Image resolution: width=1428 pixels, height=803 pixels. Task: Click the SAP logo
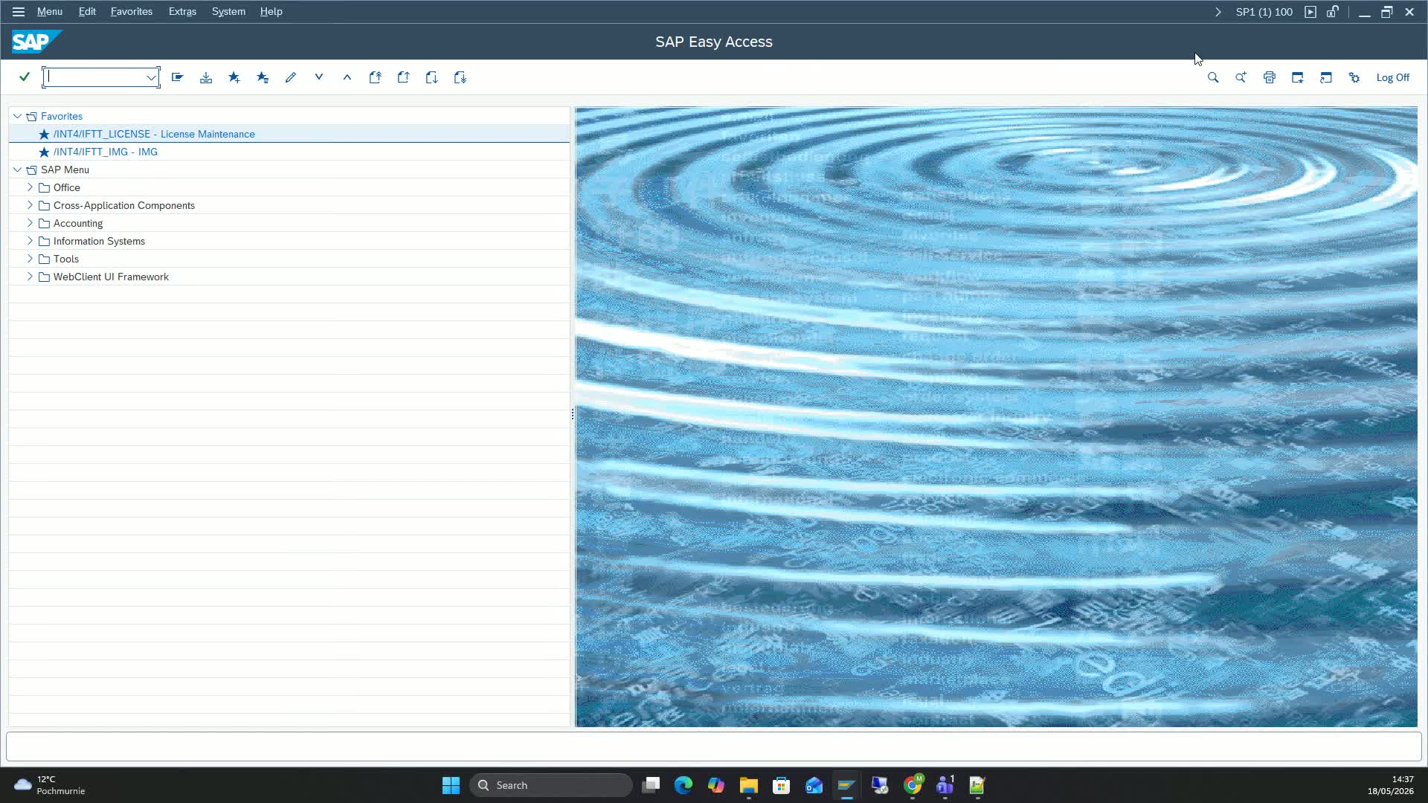point(36,42)
